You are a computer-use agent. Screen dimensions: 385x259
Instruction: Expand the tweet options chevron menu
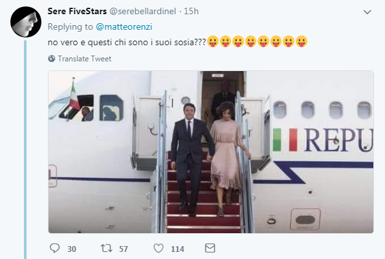click(367, 12)
